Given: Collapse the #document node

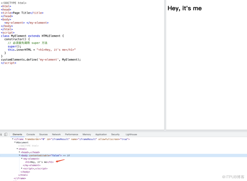Looking at the screenshot, I should 15,142.
